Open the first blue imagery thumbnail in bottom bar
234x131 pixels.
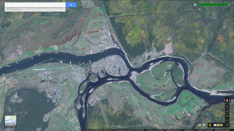(x=215, y=125)
